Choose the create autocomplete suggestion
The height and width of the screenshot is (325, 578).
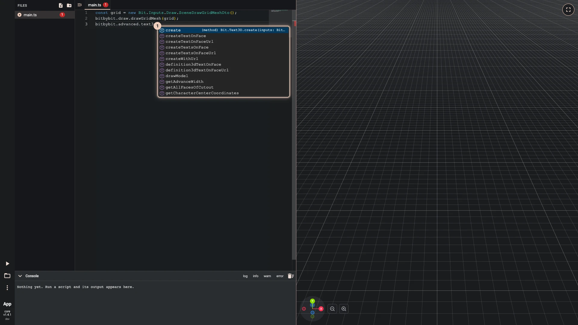click(x=224, y=30)
